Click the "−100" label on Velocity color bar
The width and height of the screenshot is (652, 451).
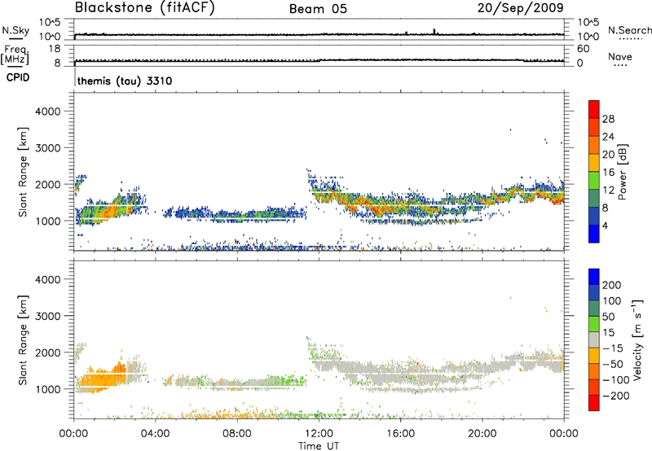tap(616, 380)
